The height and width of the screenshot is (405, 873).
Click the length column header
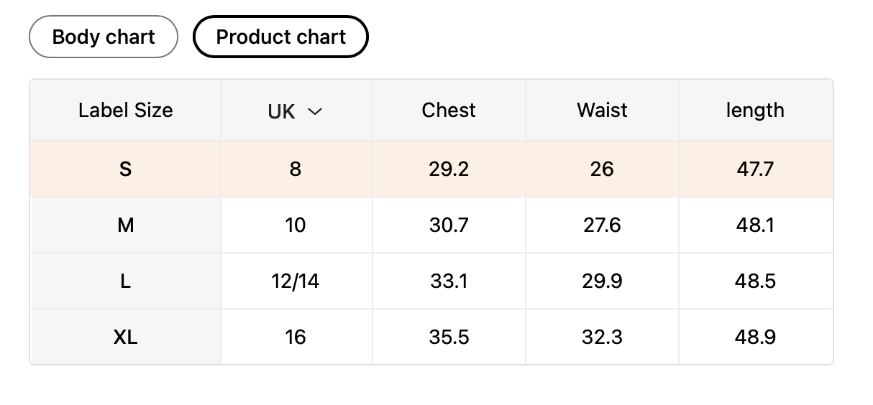[x=755, y=111]
